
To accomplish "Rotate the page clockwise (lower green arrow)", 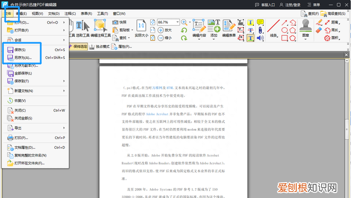I will point(184,38).
